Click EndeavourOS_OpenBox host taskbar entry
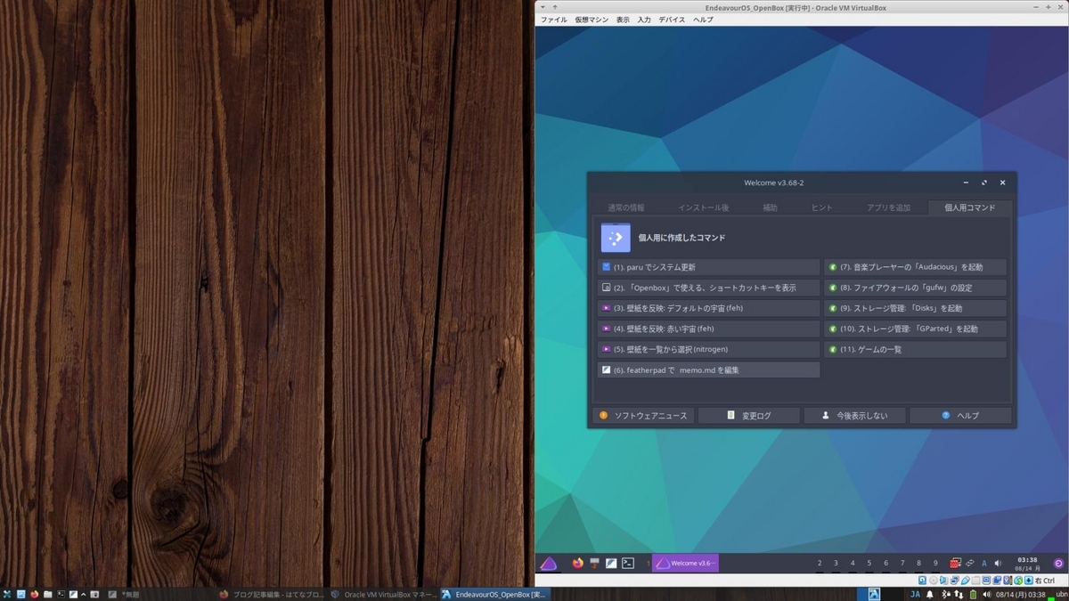 [494, 594]
